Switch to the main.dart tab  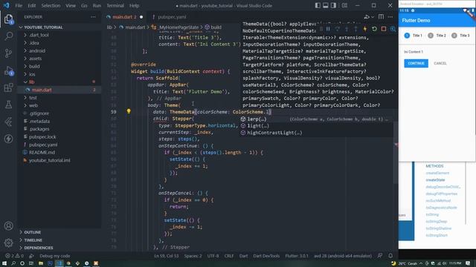pyautogui.click(x=124, y=17)
